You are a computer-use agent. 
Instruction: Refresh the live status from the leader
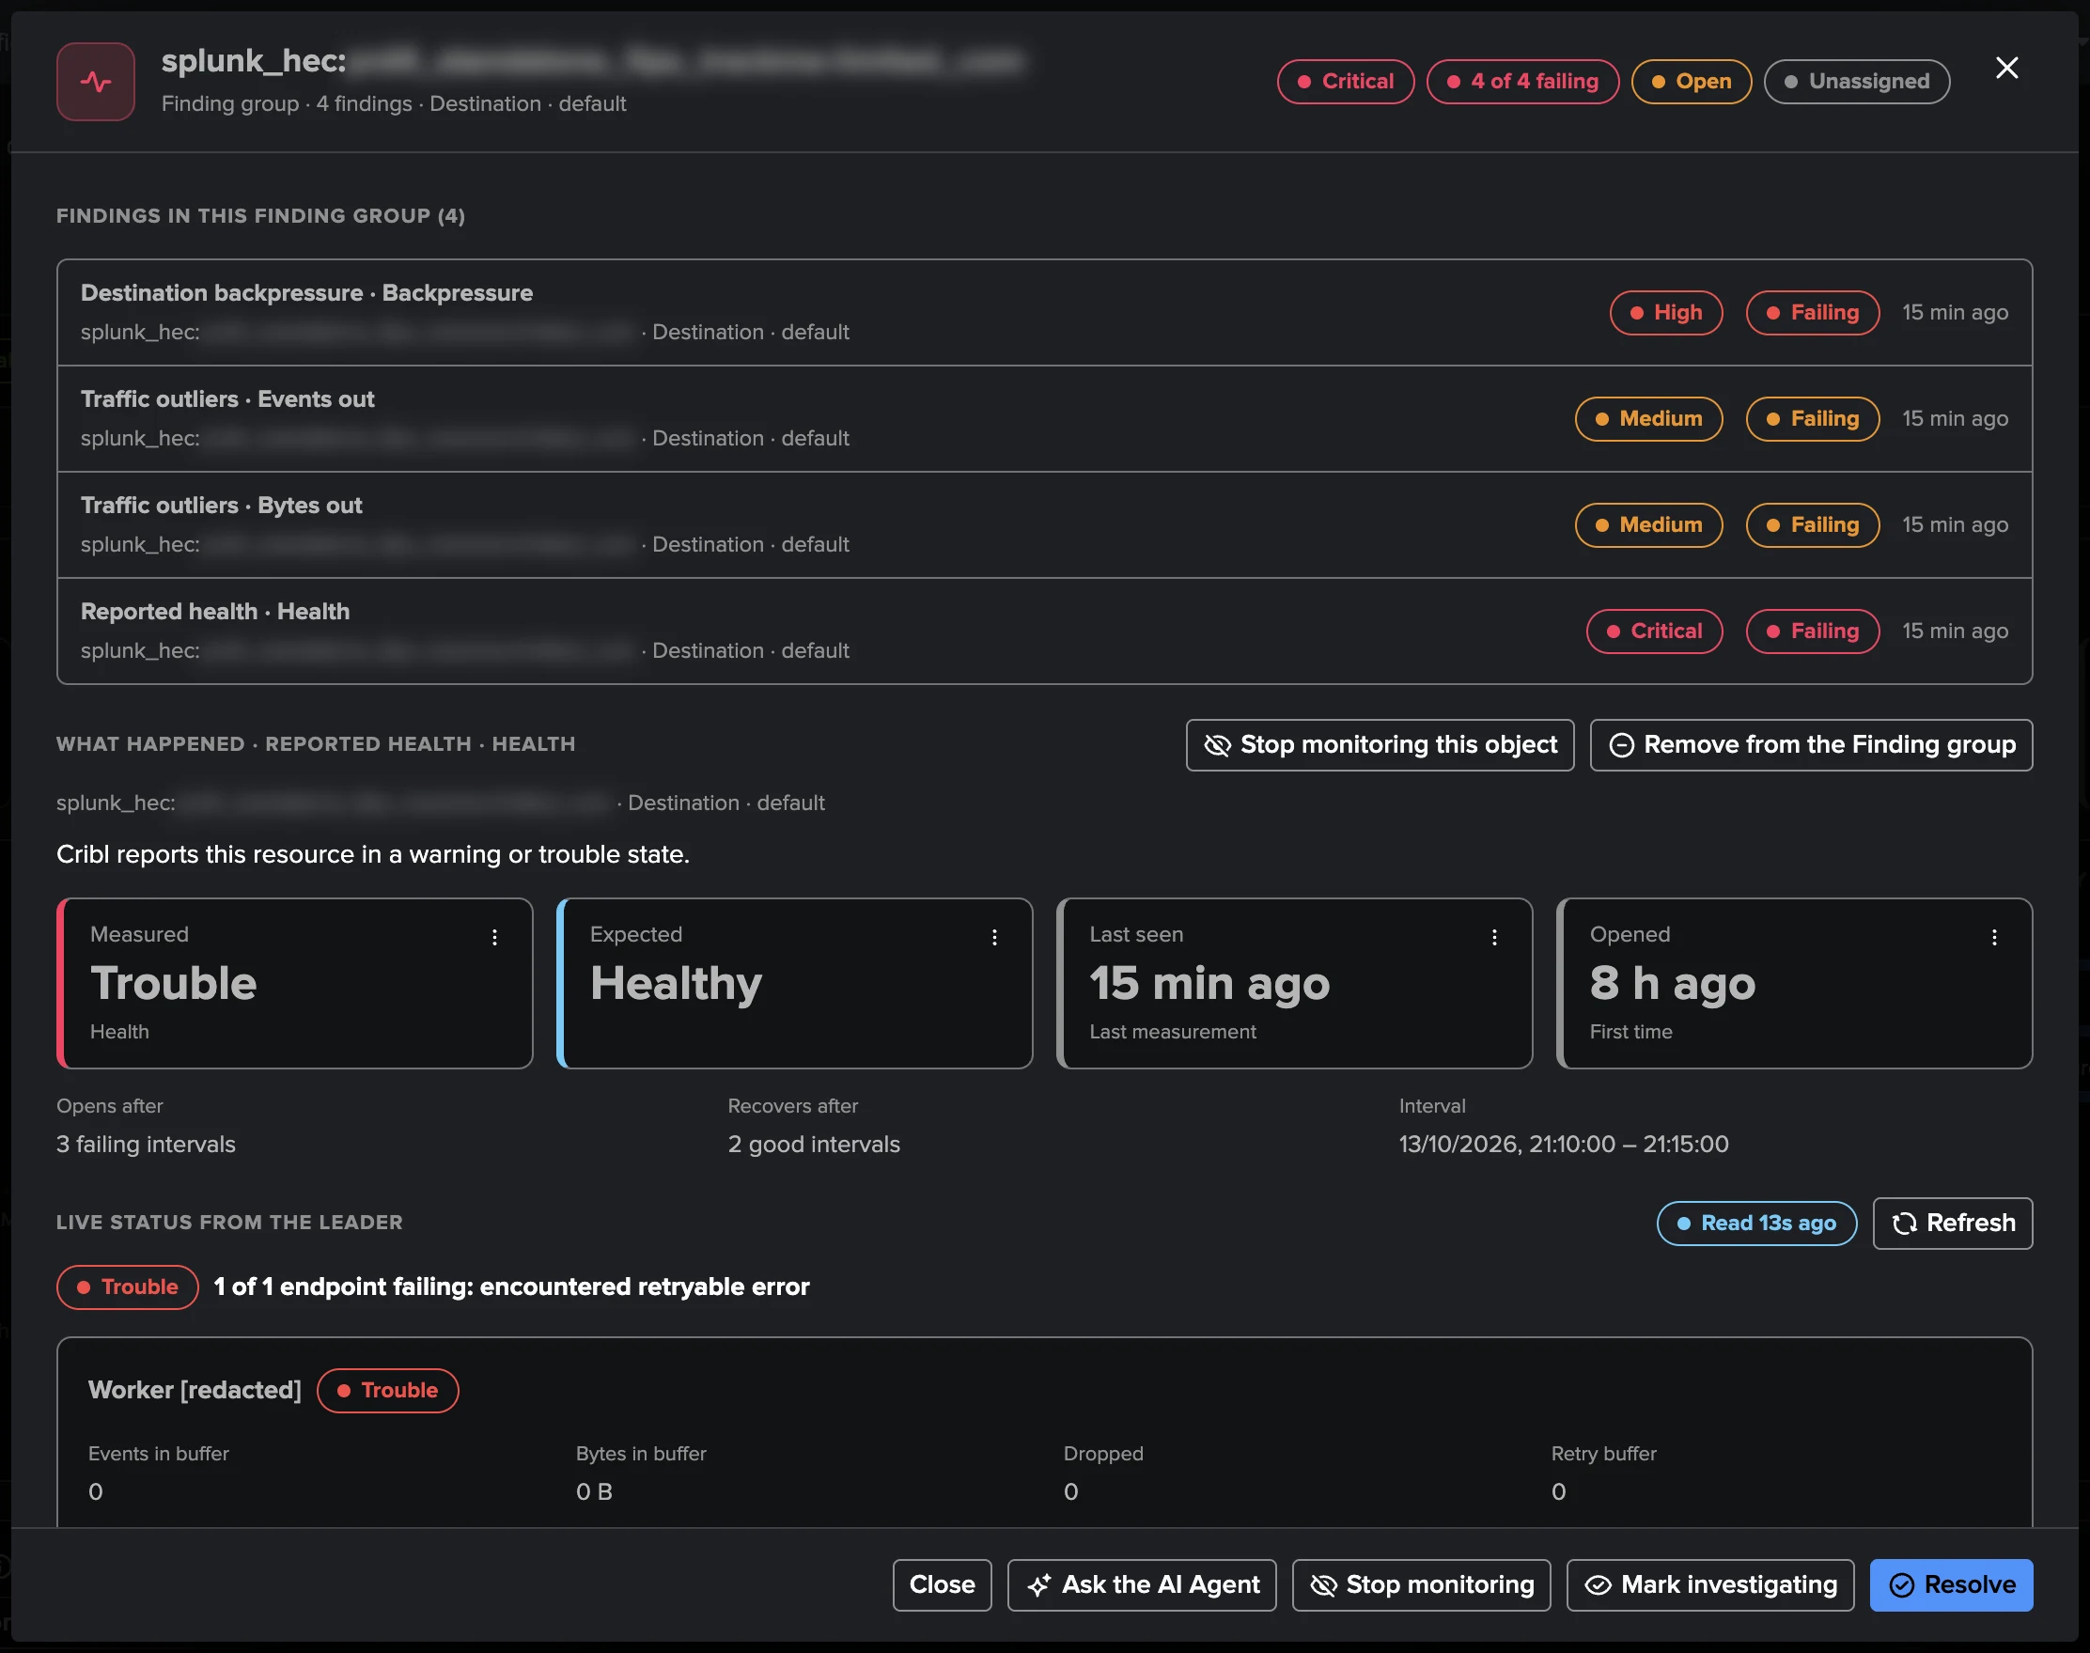(1953, 1224)
